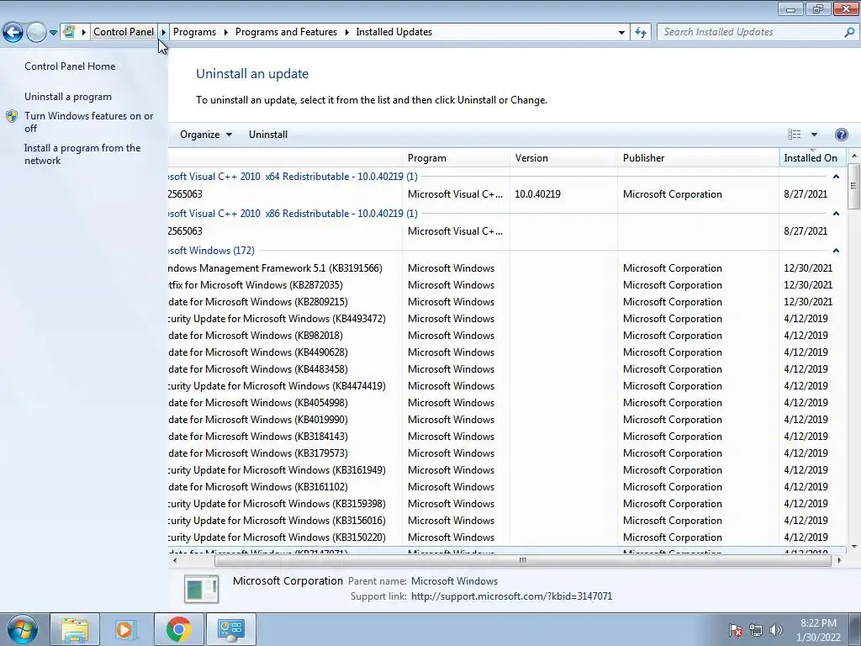Click the vertical scrollbar down arrow

pyautogui.click(x=854, y=547)
